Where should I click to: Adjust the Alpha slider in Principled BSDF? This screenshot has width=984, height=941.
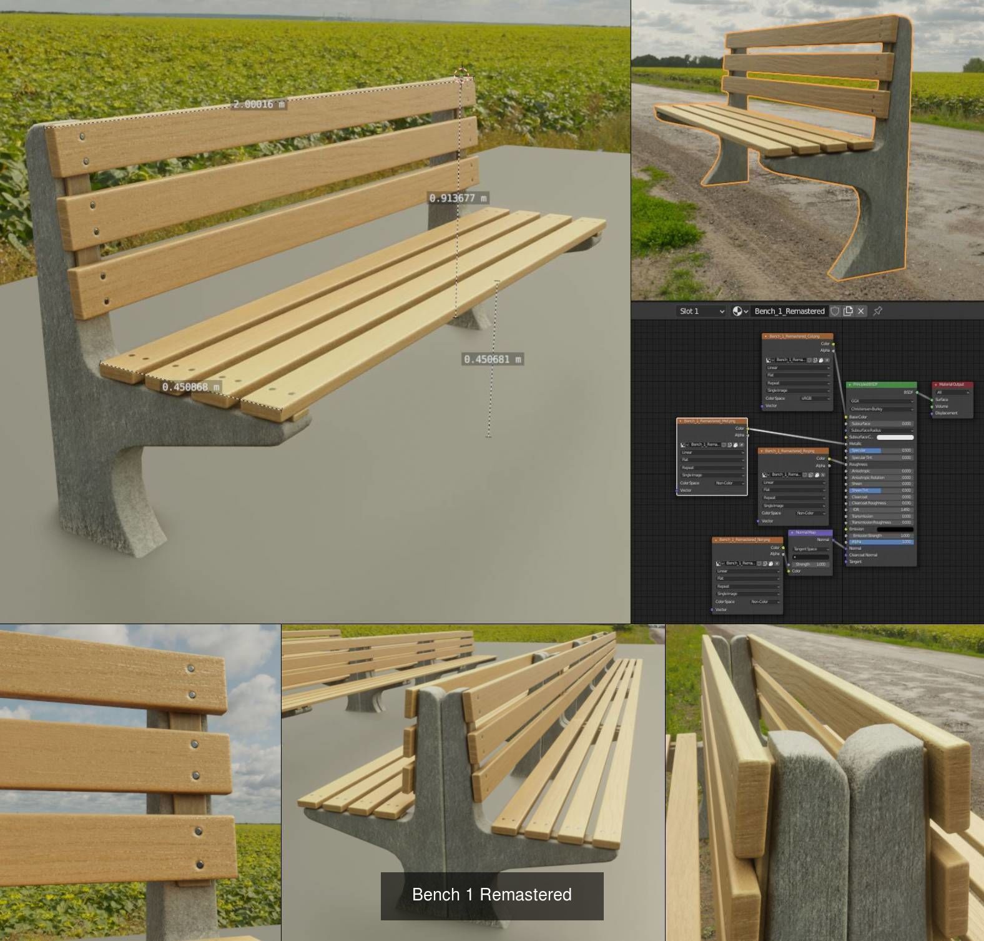click(882, 542)
